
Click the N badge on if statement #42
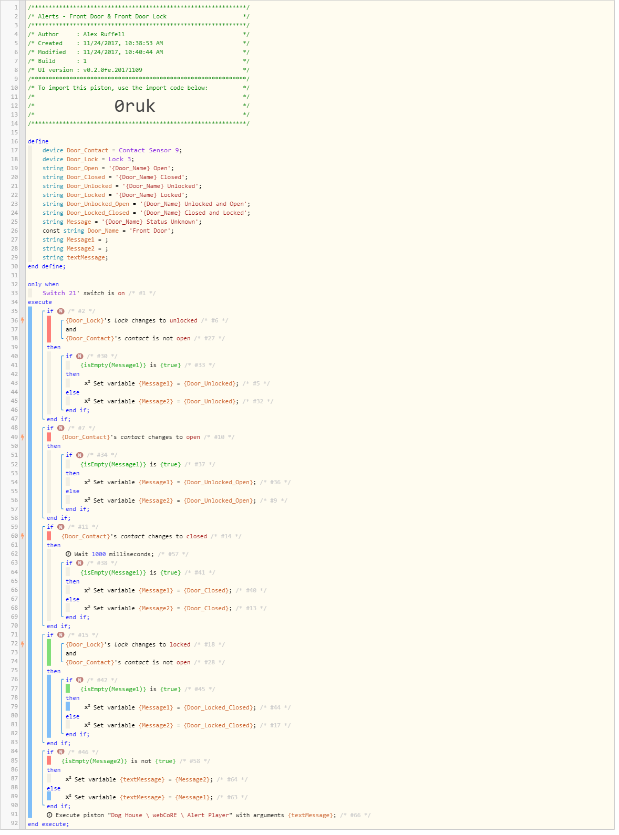click(80, 680)
